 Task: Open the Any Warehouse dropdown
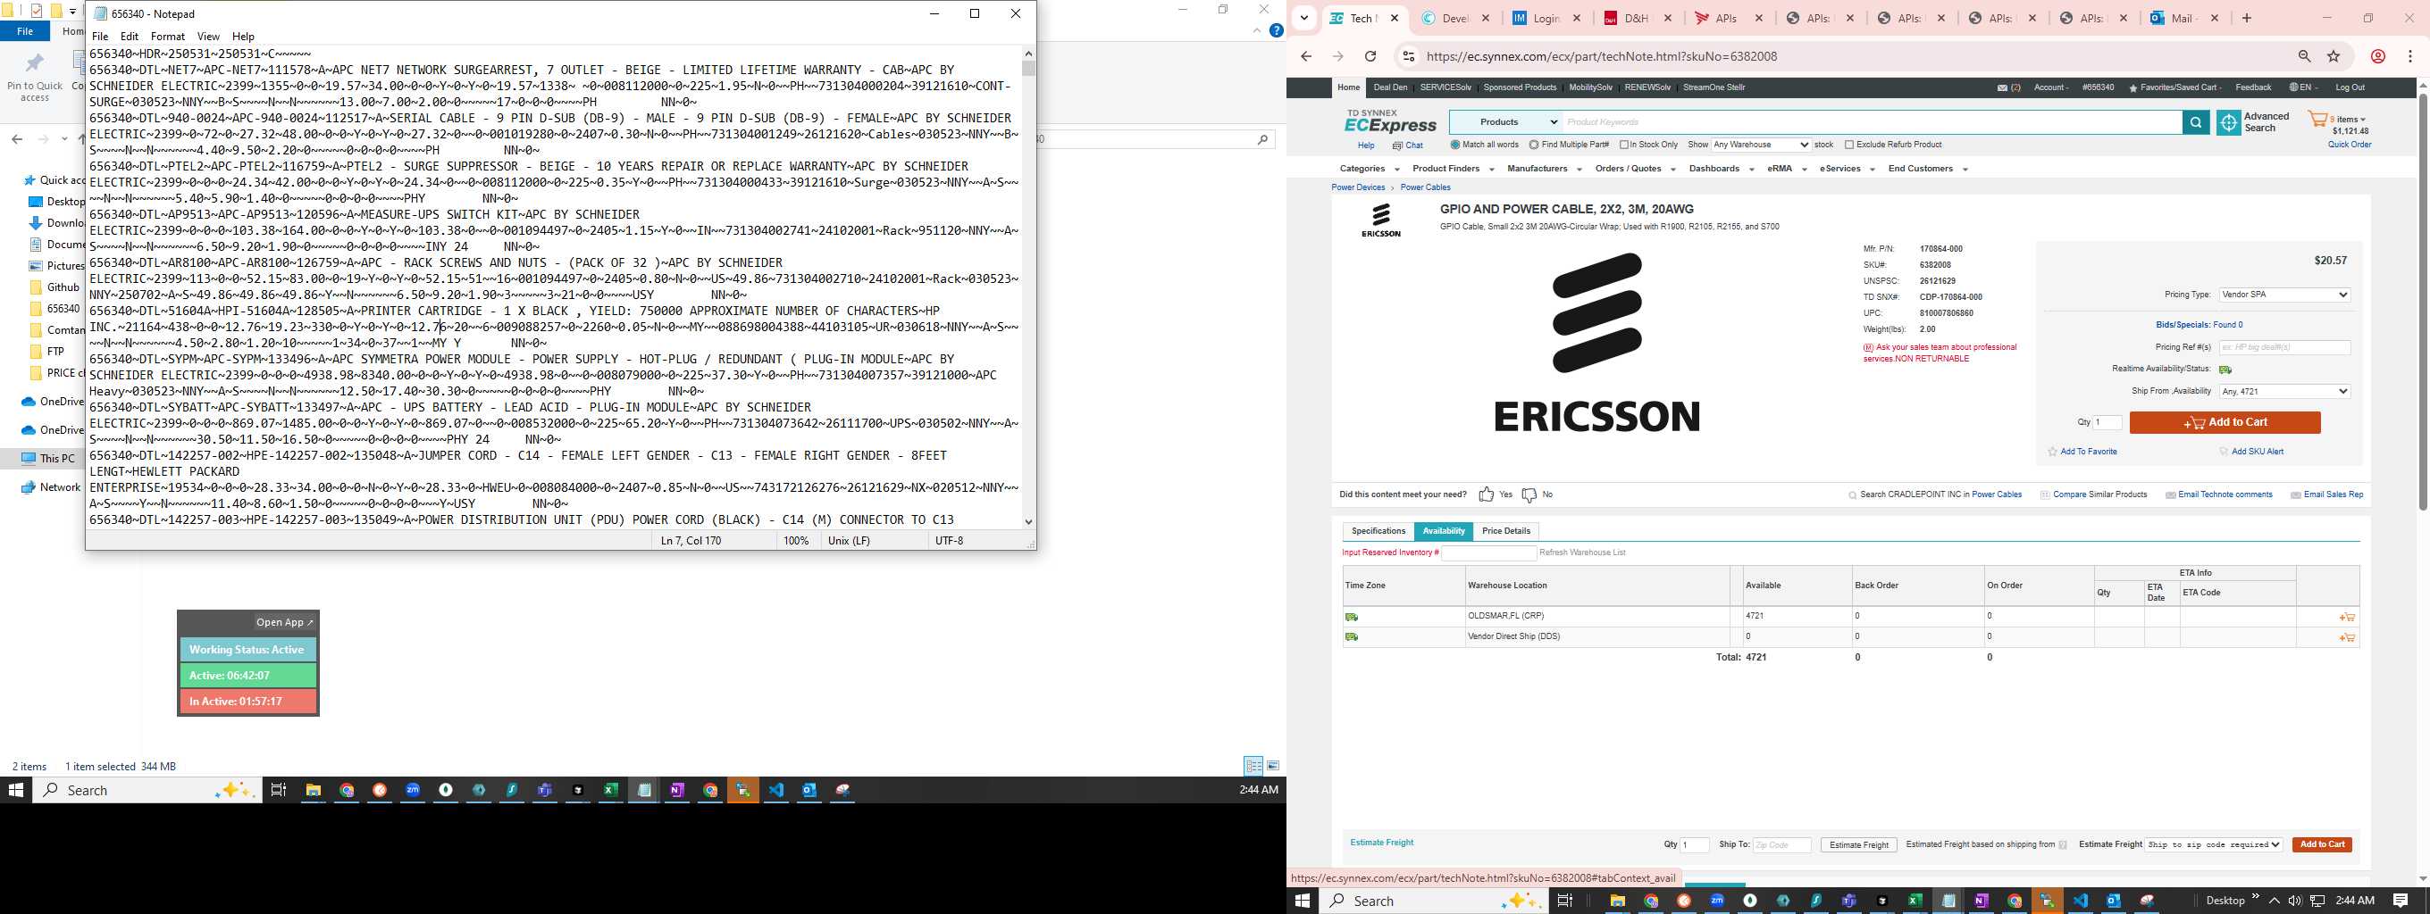click(1761, 145)
